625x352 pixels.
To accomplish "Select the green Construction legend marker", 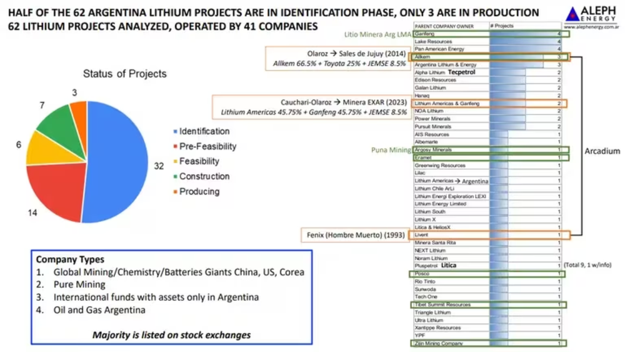I will (174, 177).
